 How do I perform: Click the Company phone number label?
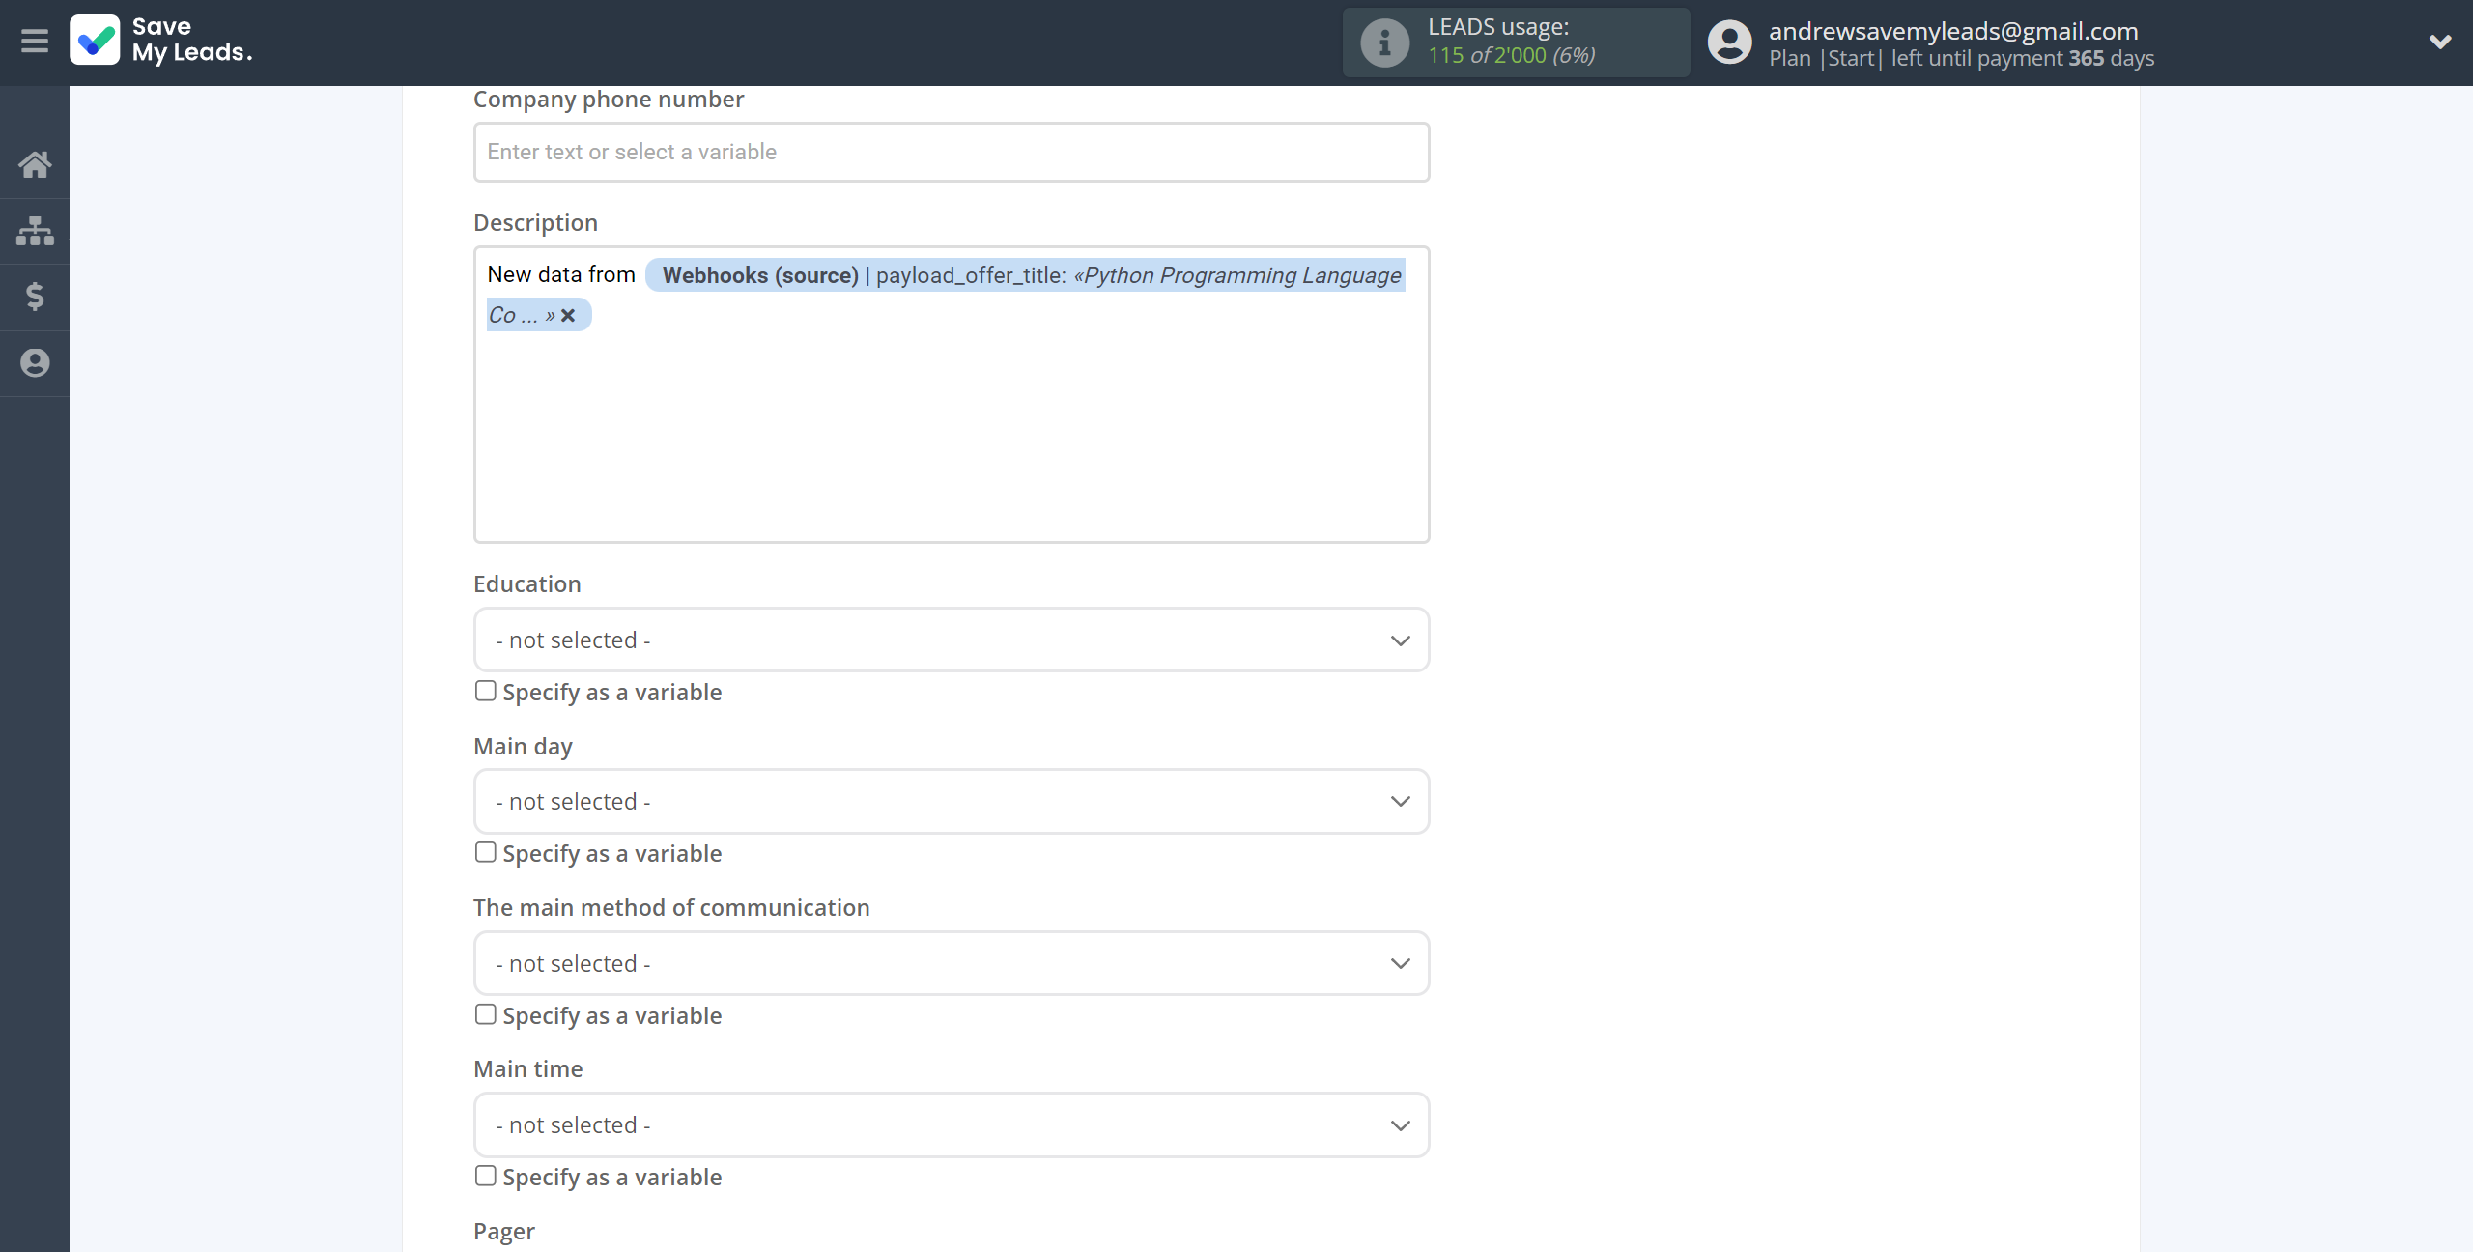(x=609, y=100)
